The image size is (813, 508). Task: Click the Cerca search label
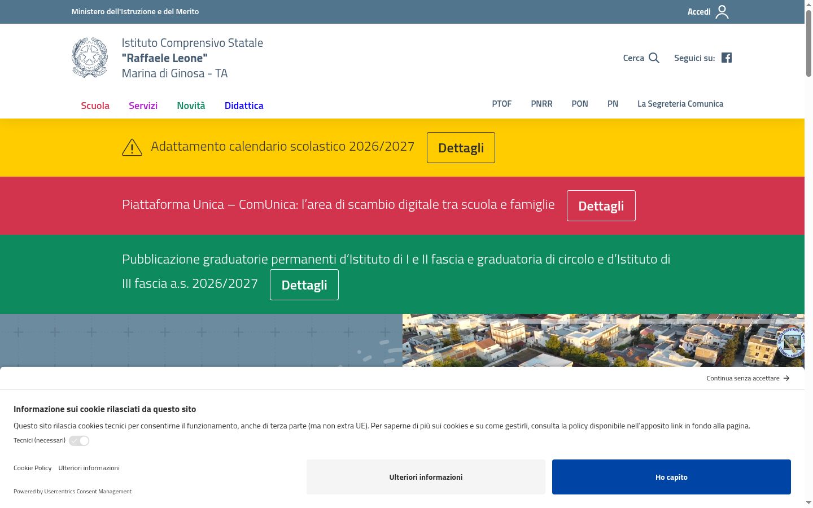pos(633,58)
